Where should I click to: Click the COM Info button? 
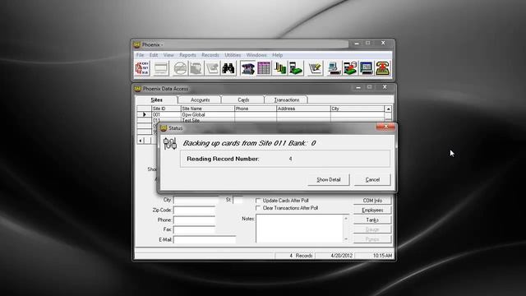click(372, 201)
